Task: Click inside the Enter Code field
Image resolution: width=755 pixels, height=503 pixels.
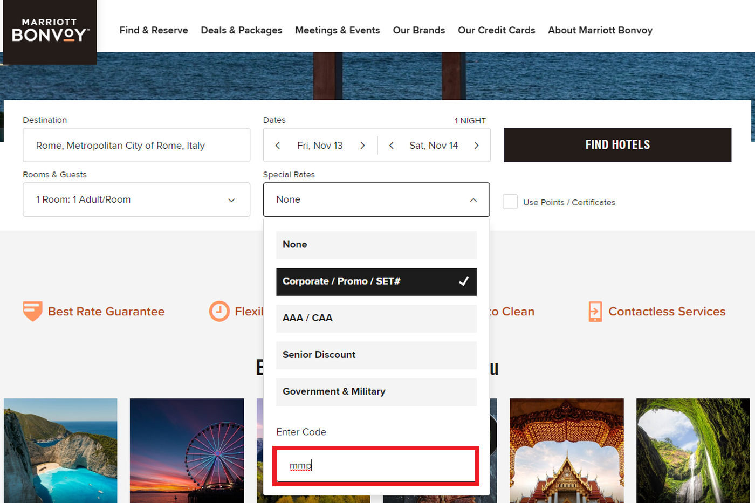Action: 376,465
